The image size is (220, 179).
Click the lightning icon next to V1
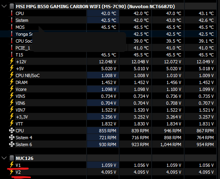[12, 165]
